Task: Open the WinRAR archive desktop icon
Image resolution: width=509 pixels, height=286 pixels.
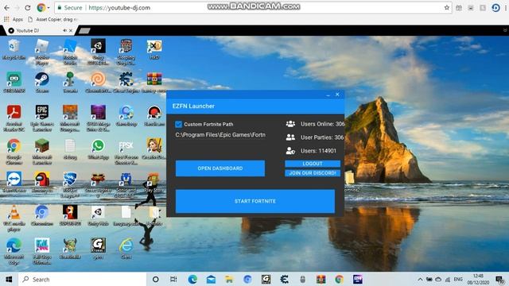Action: point(154,83)
